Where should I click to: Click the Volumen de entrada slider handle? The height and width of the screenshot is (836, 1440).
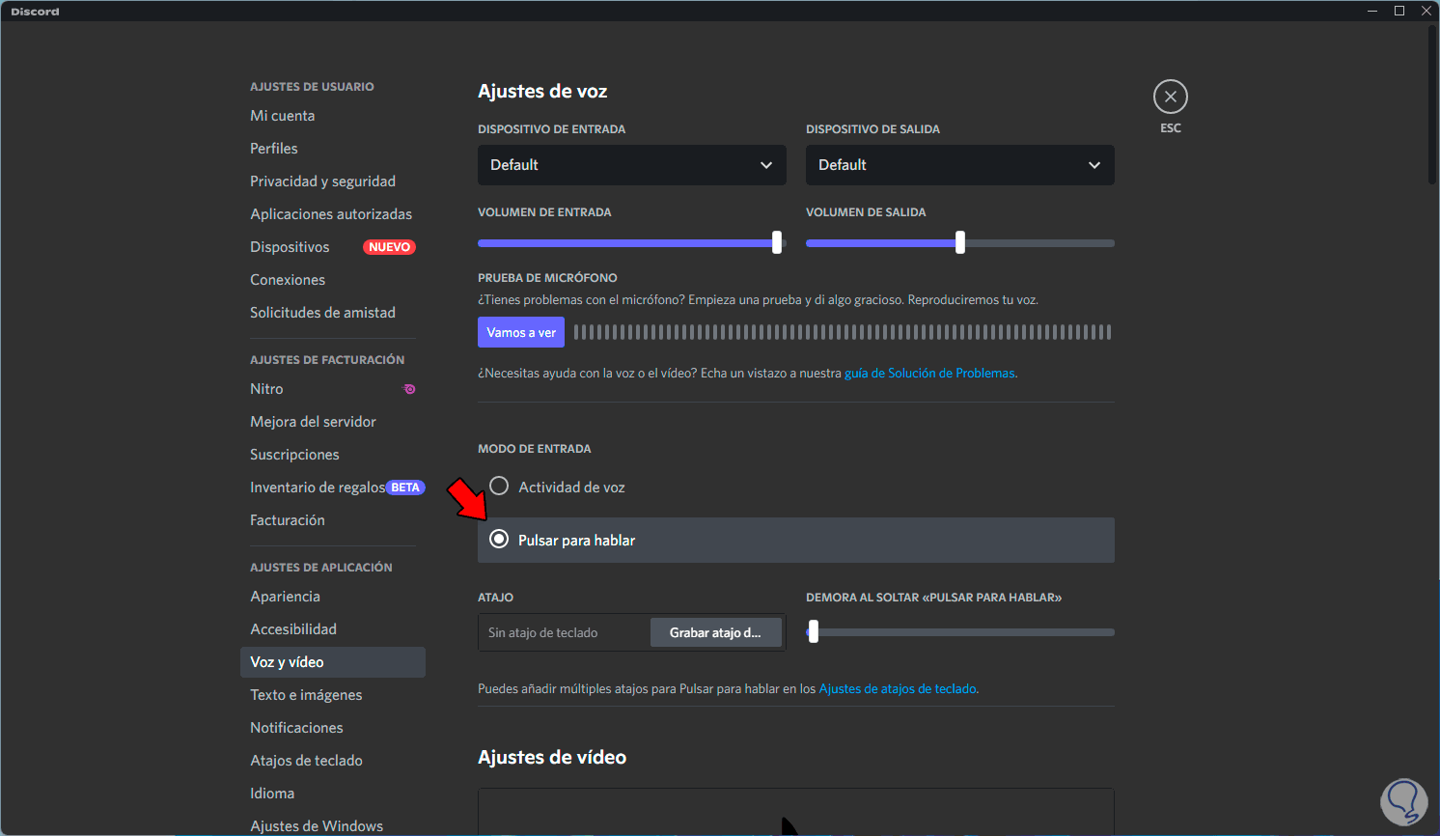(x=777, y=243)
